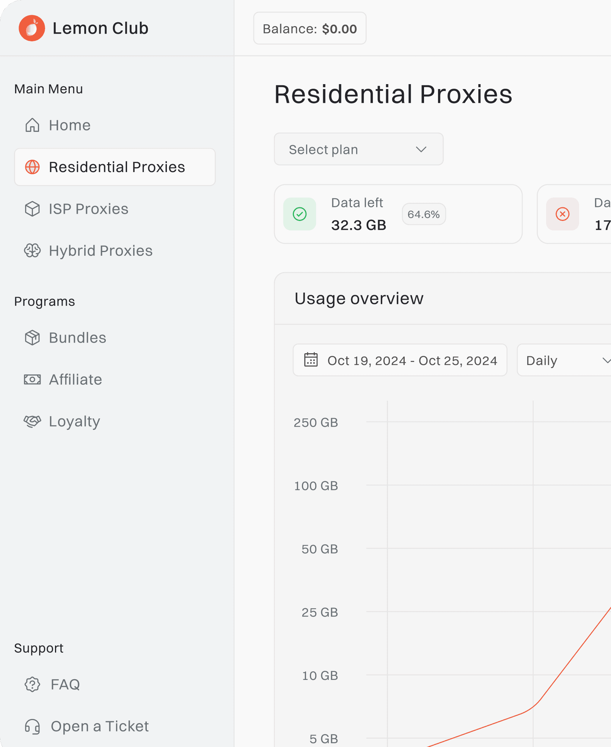Click the chevron on Select plan

pos(421,149)
